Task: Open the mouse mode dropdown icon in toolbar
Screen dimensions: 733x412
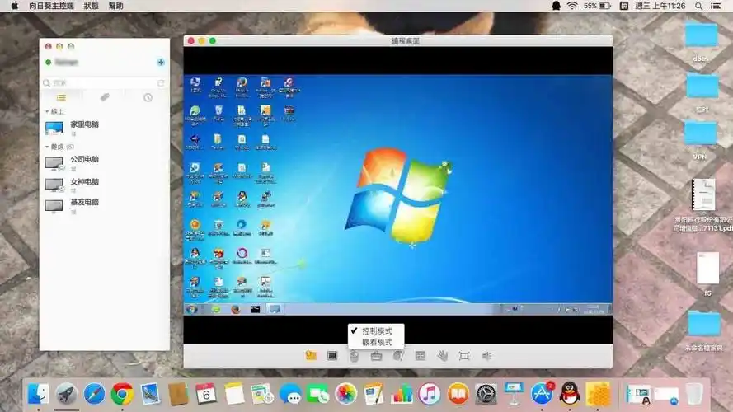Action: [x=354, y=356]
